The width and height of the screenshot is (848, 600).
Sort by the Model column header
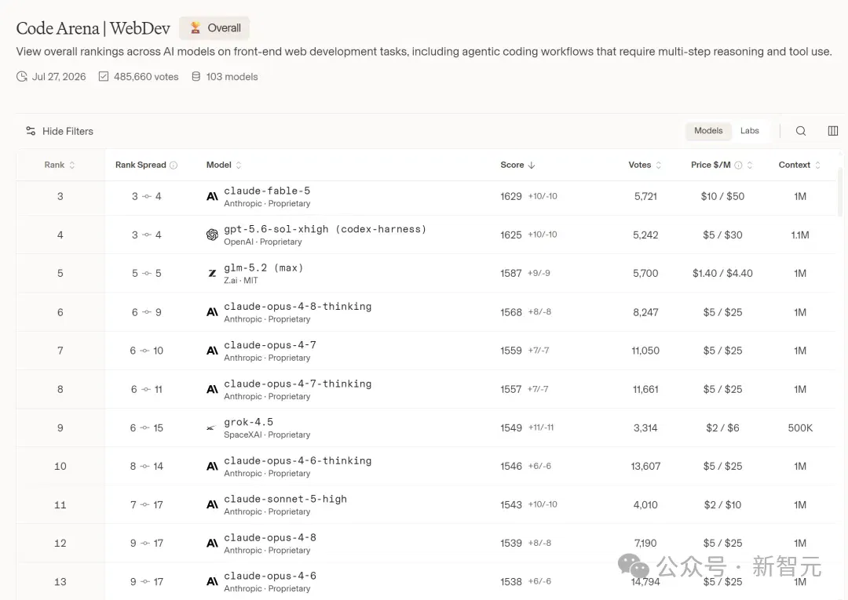click(x=223, y=165)
